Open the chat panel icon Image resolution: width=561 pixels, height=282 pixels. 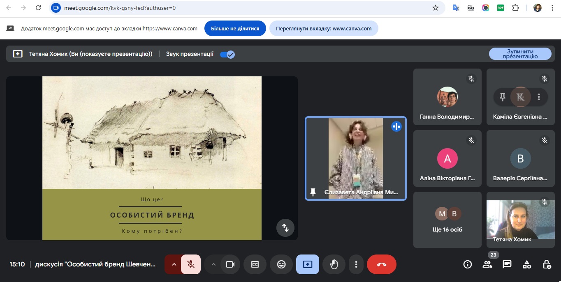coord(507,264)
